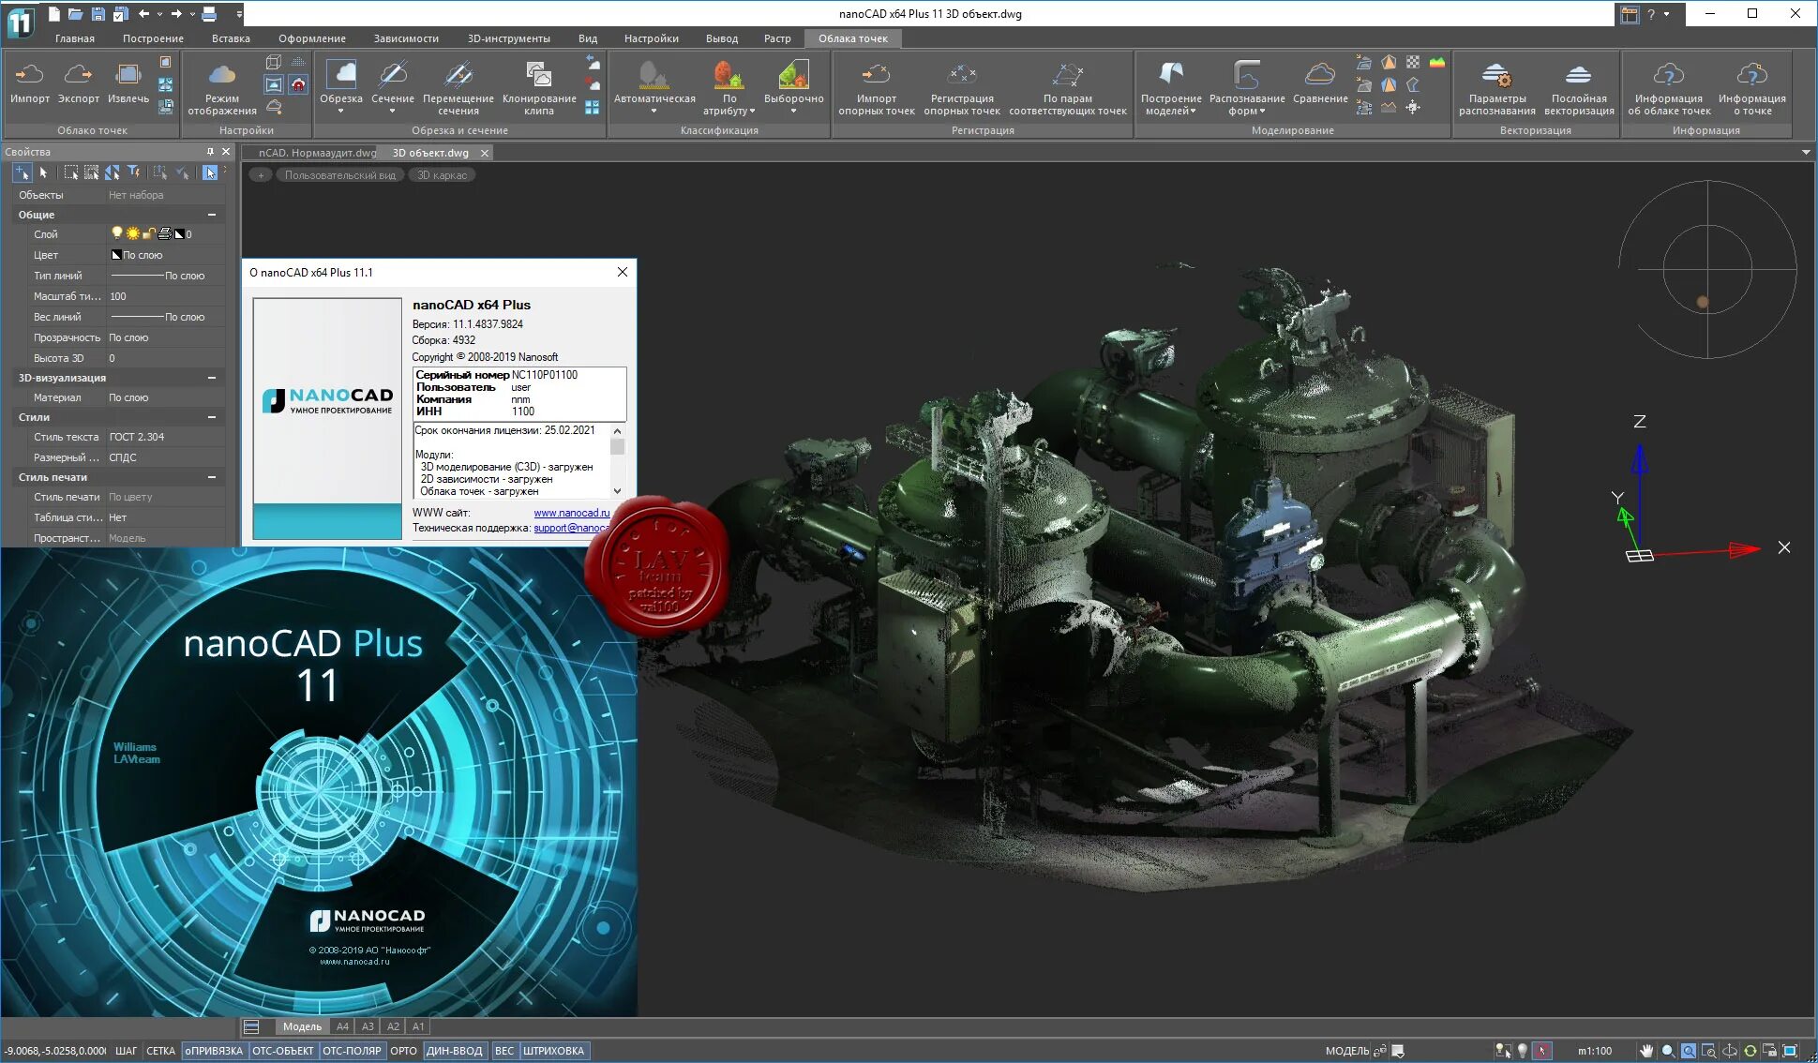The image size is (1818, 1063).
Task: Collapse the Общие properties section
Action: (x=212, y=215)
